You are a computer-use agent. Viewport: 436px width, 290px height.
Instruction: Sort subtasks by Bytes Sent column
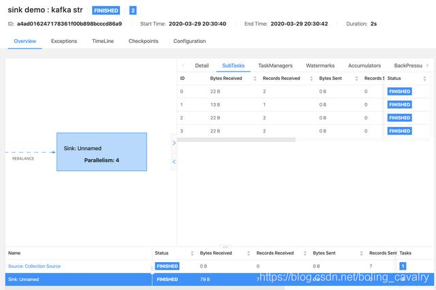tap(356, 78)
